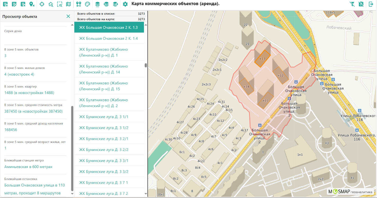The width and height of the screenshot is (377, 198).
Task: Open the settings gear icon
Action: tap(125, 4)
